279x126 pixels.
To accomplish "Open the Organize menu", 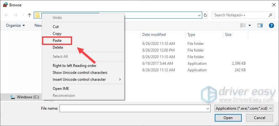I will (15, 25).
